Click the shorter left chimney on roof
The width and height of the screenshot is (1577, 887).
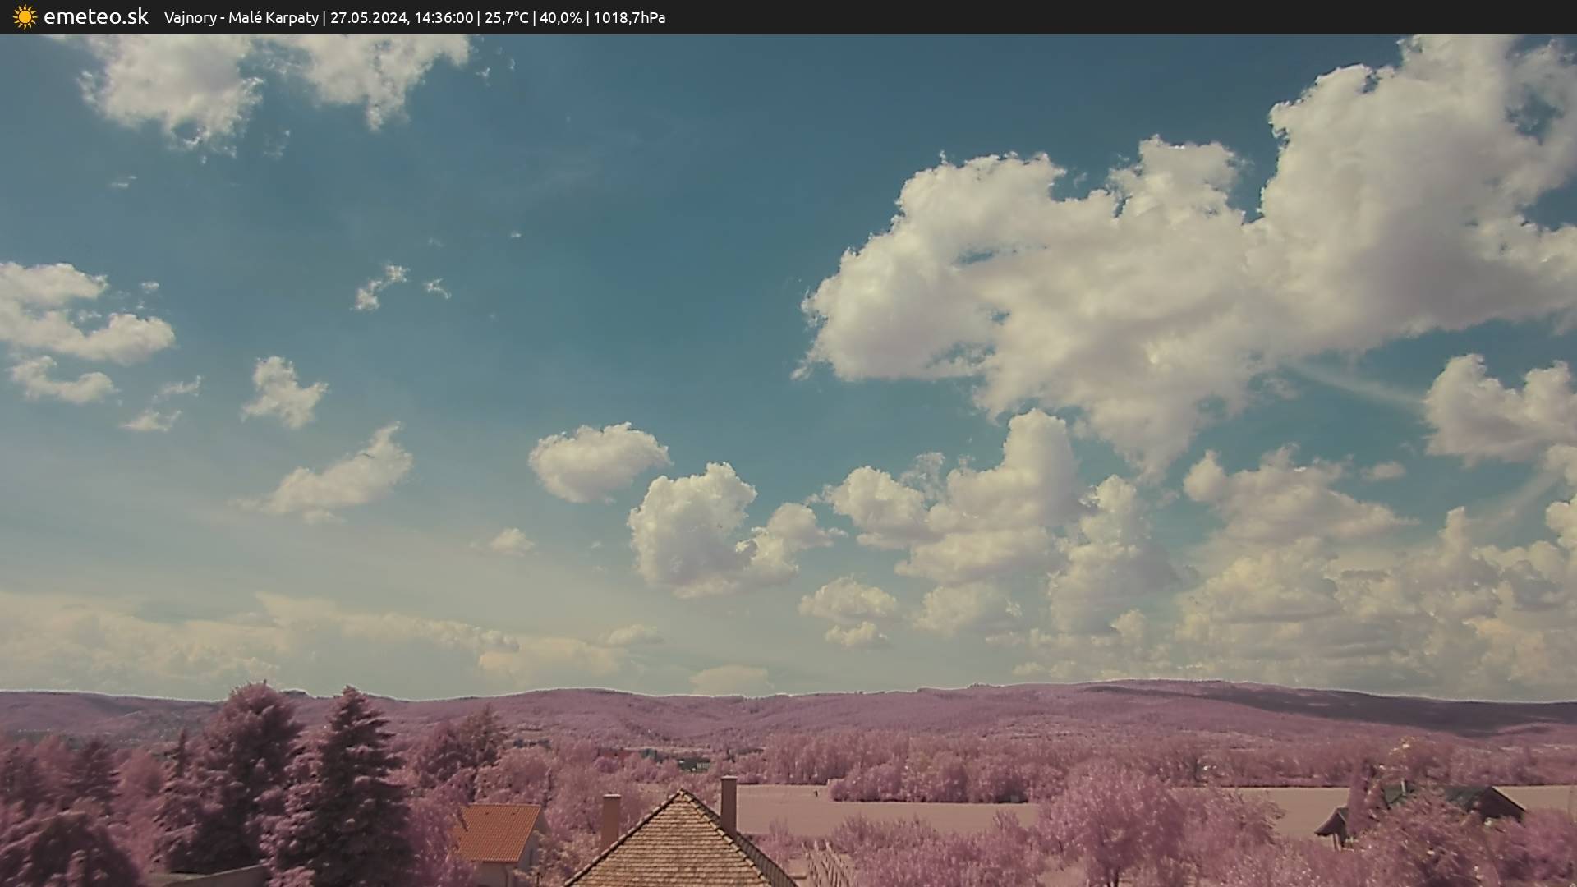click(x=609, y=819)
